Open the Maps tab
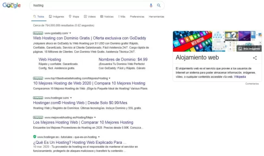Screen dimensions: 264x156 (x=74, y=17)
